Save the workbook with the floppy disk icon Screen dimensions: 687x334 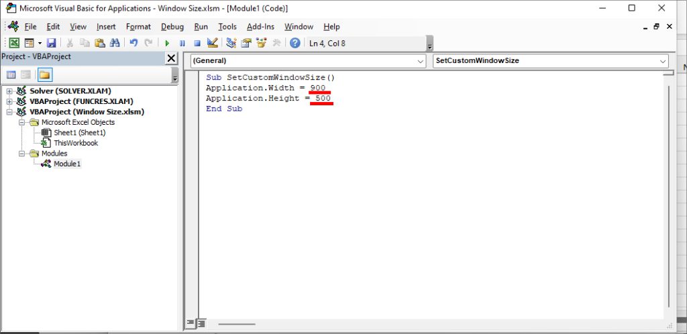[x=51, y=43]
